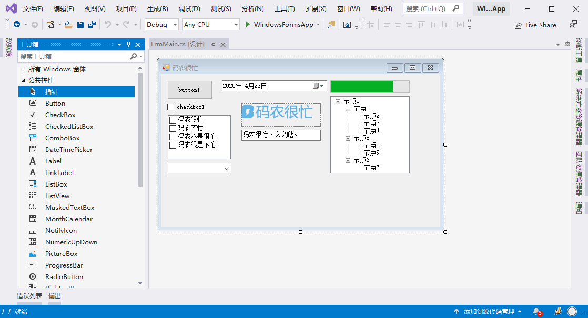588x318 pixels.
Task: Select the ListBox control in toolbox
Action: coord(76,184)
